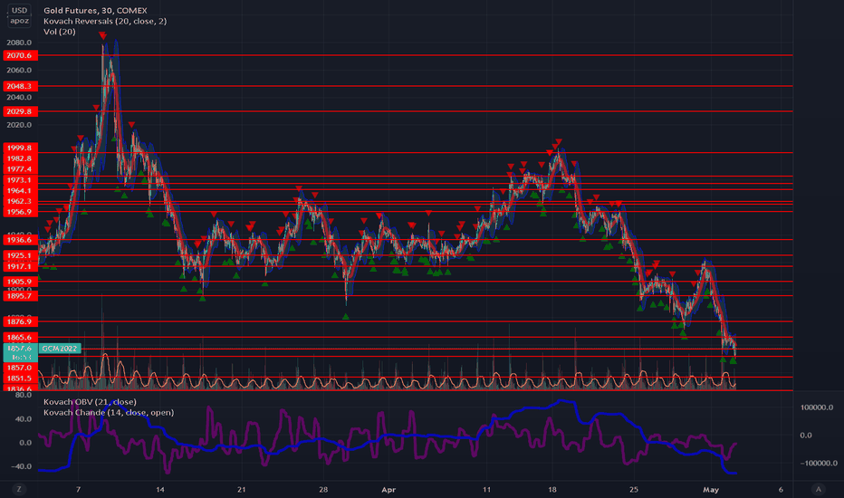Click the −100000.0 OBV scale value
The height and width of the screenshot is (498, 844).
pos(818,463)
